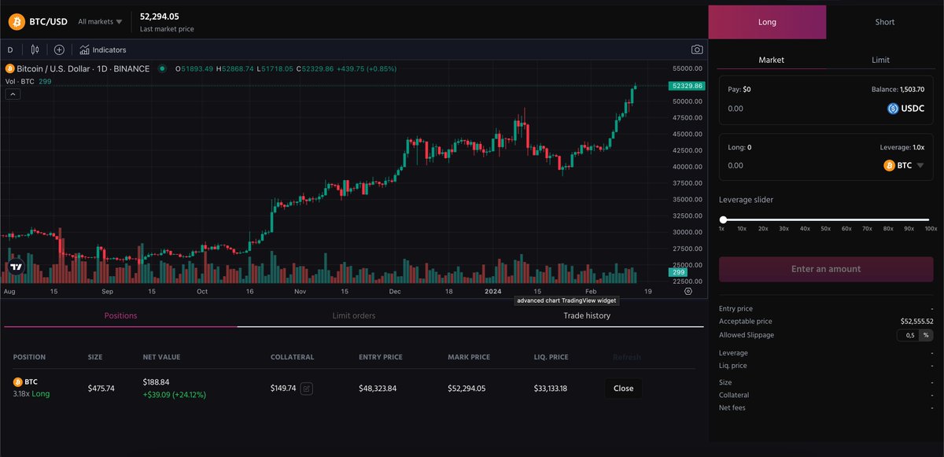
Task: Click the 3.18x Long position label
Action: (31, 393)
